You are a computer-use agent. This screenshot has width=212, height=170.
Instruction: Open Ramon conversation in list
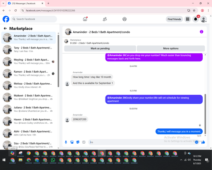(29, 74)
